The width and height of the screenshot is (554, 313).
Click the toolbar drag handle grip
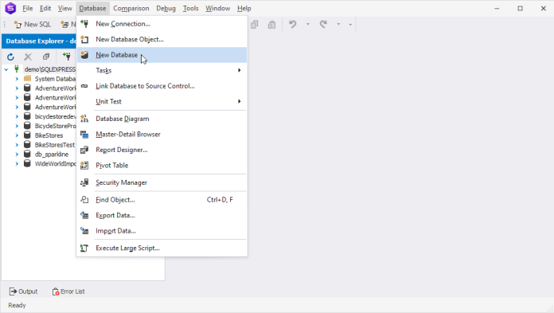[5, 25]
